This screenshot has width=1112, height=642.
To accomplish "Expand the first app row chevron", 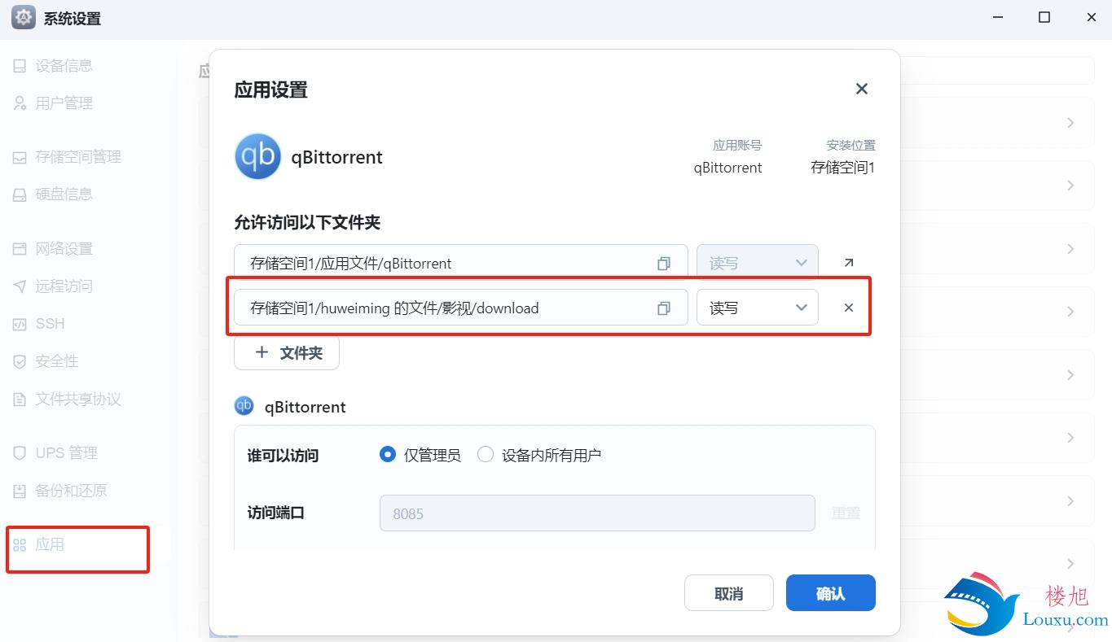I will (1070, 123).
